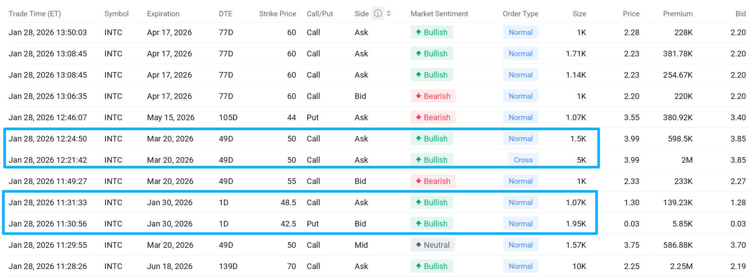Select the Jan 28, 2026 12:21:42 trade row
This screenshot has height=277, width=756.
(x=378, y=160)
